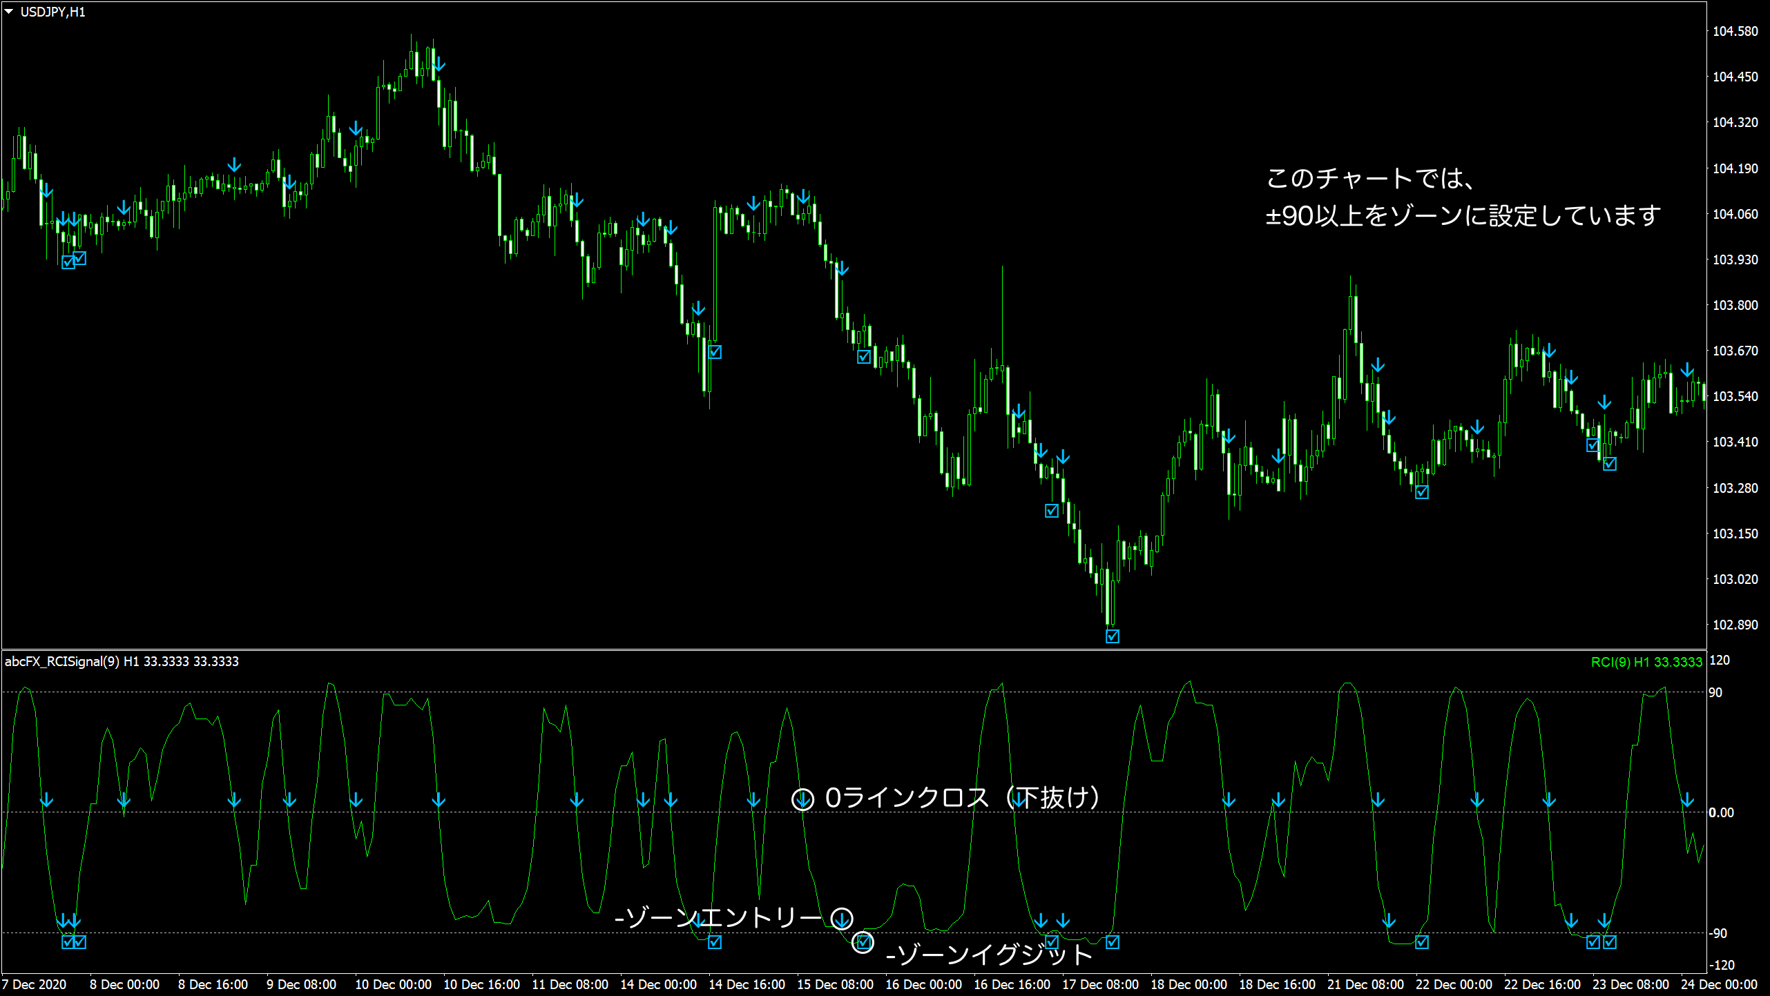Click the circled down arrow marking ゾーンエントリー

(841, 918)
